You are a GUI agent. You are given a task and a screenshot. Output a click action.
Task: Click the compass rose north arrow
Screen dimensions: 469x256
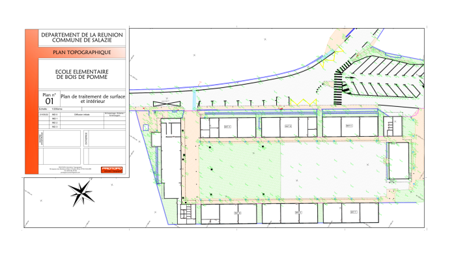pyautogui.click(x=81, y=193)
